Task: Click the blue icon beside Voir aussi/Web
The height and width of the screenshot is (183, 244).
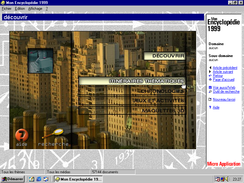Action: tap(210, 88)
